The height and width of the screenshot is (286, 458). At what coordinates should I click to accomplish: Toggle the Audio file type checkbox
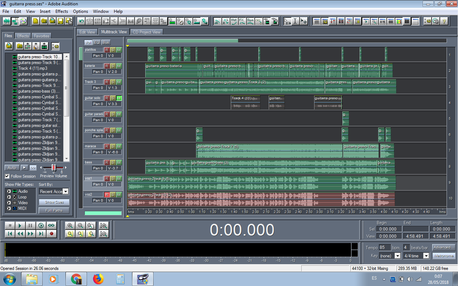pos(9,191)
